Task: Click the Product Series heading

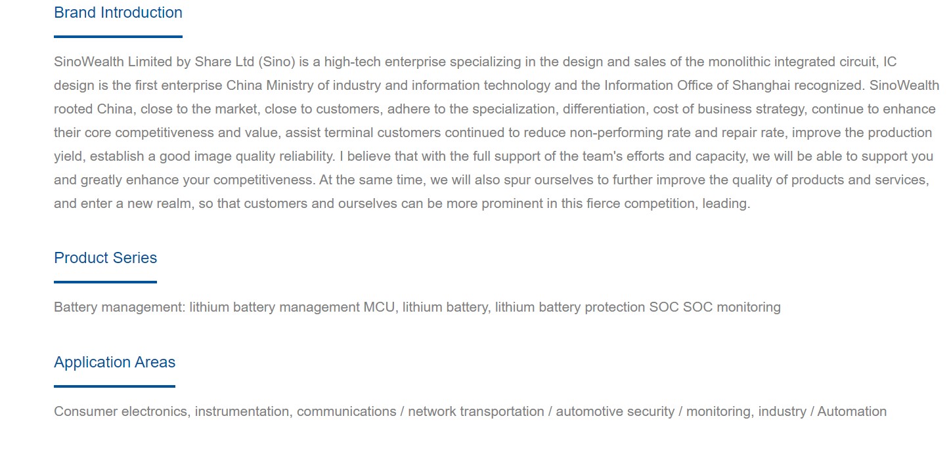Action: (x=105, y=258)
